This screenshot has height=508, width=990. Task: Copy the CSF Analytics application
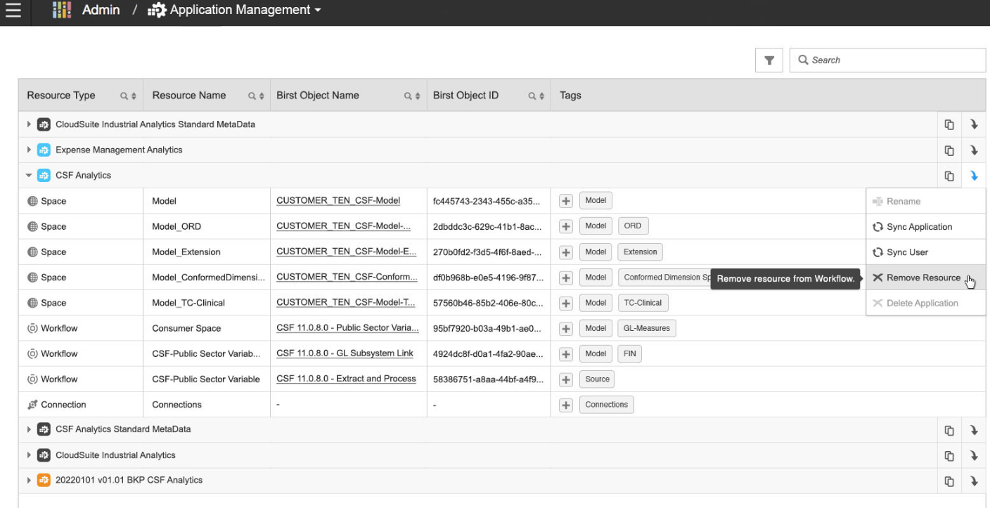tap(949, 176)
